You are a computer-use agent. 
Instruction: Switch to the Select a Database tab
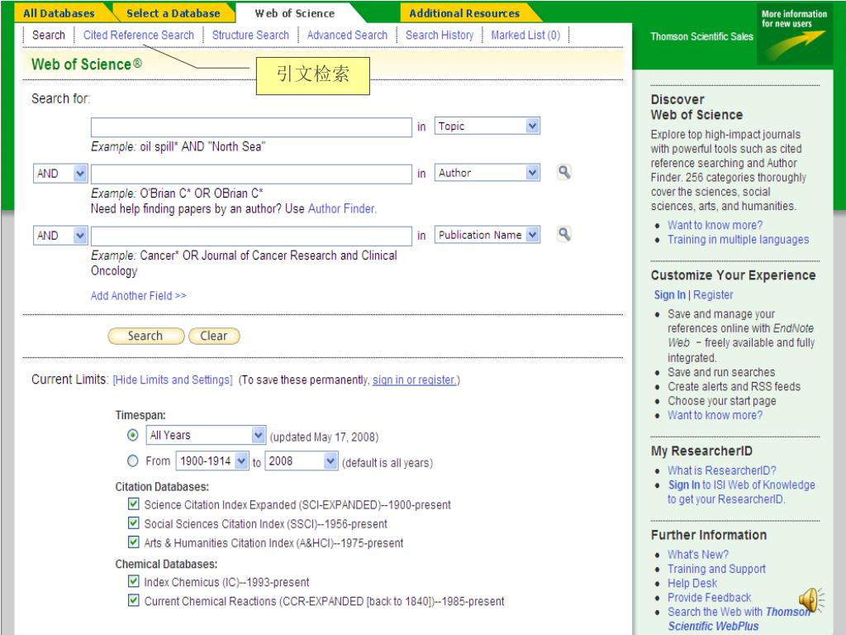[173, 13]
